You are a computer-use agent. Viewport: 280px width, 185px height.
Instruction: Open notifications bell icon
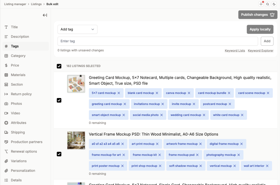261,4
